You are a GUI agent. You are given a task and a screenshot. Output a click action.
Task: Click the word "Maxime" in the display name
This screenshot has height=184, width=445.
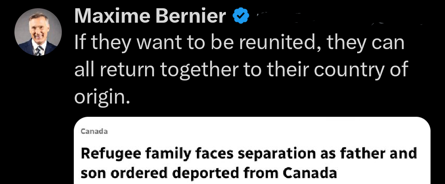pyautogui.click(x=111, y=16)
